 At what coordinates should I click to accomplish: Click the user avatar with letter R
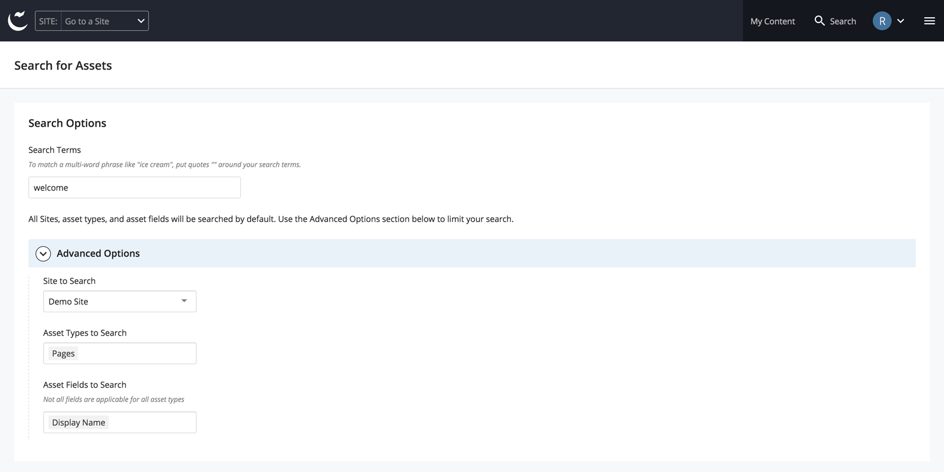pos(881,21)
